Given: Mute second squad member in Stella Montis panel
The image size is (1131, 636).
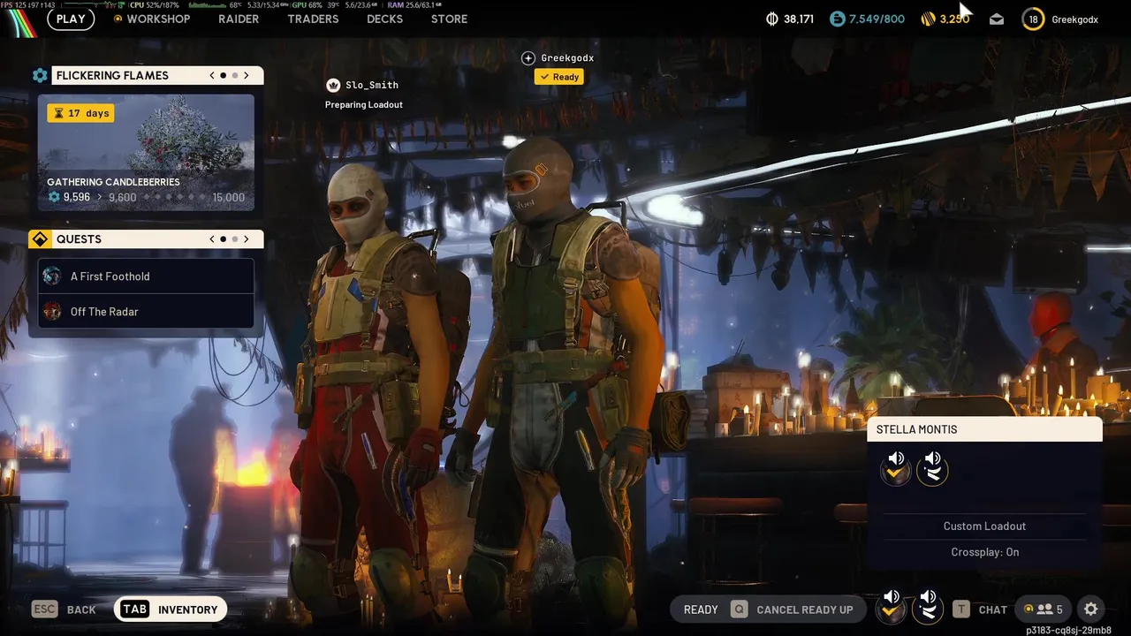Looking at the screenshot, I should 932,468.
